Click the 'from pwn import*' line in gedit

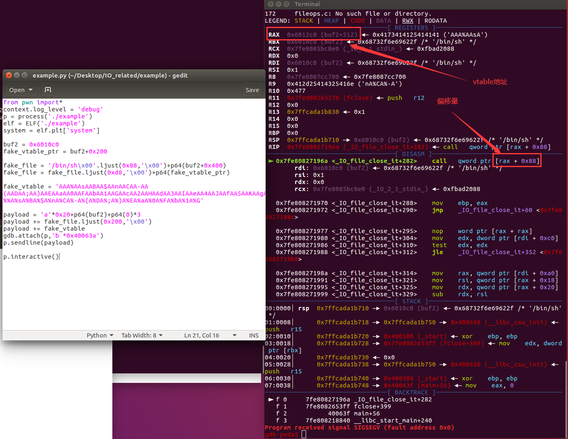pyautogui.click(x=33, y=102)
